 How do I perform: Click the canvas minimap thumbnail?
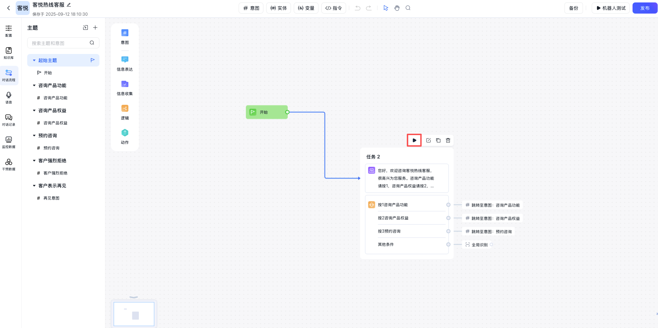click(134, 314)
